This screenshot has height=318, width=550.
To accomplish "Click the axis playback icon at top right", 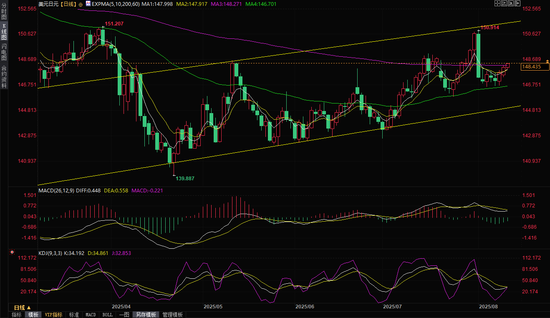I will 511,3.
